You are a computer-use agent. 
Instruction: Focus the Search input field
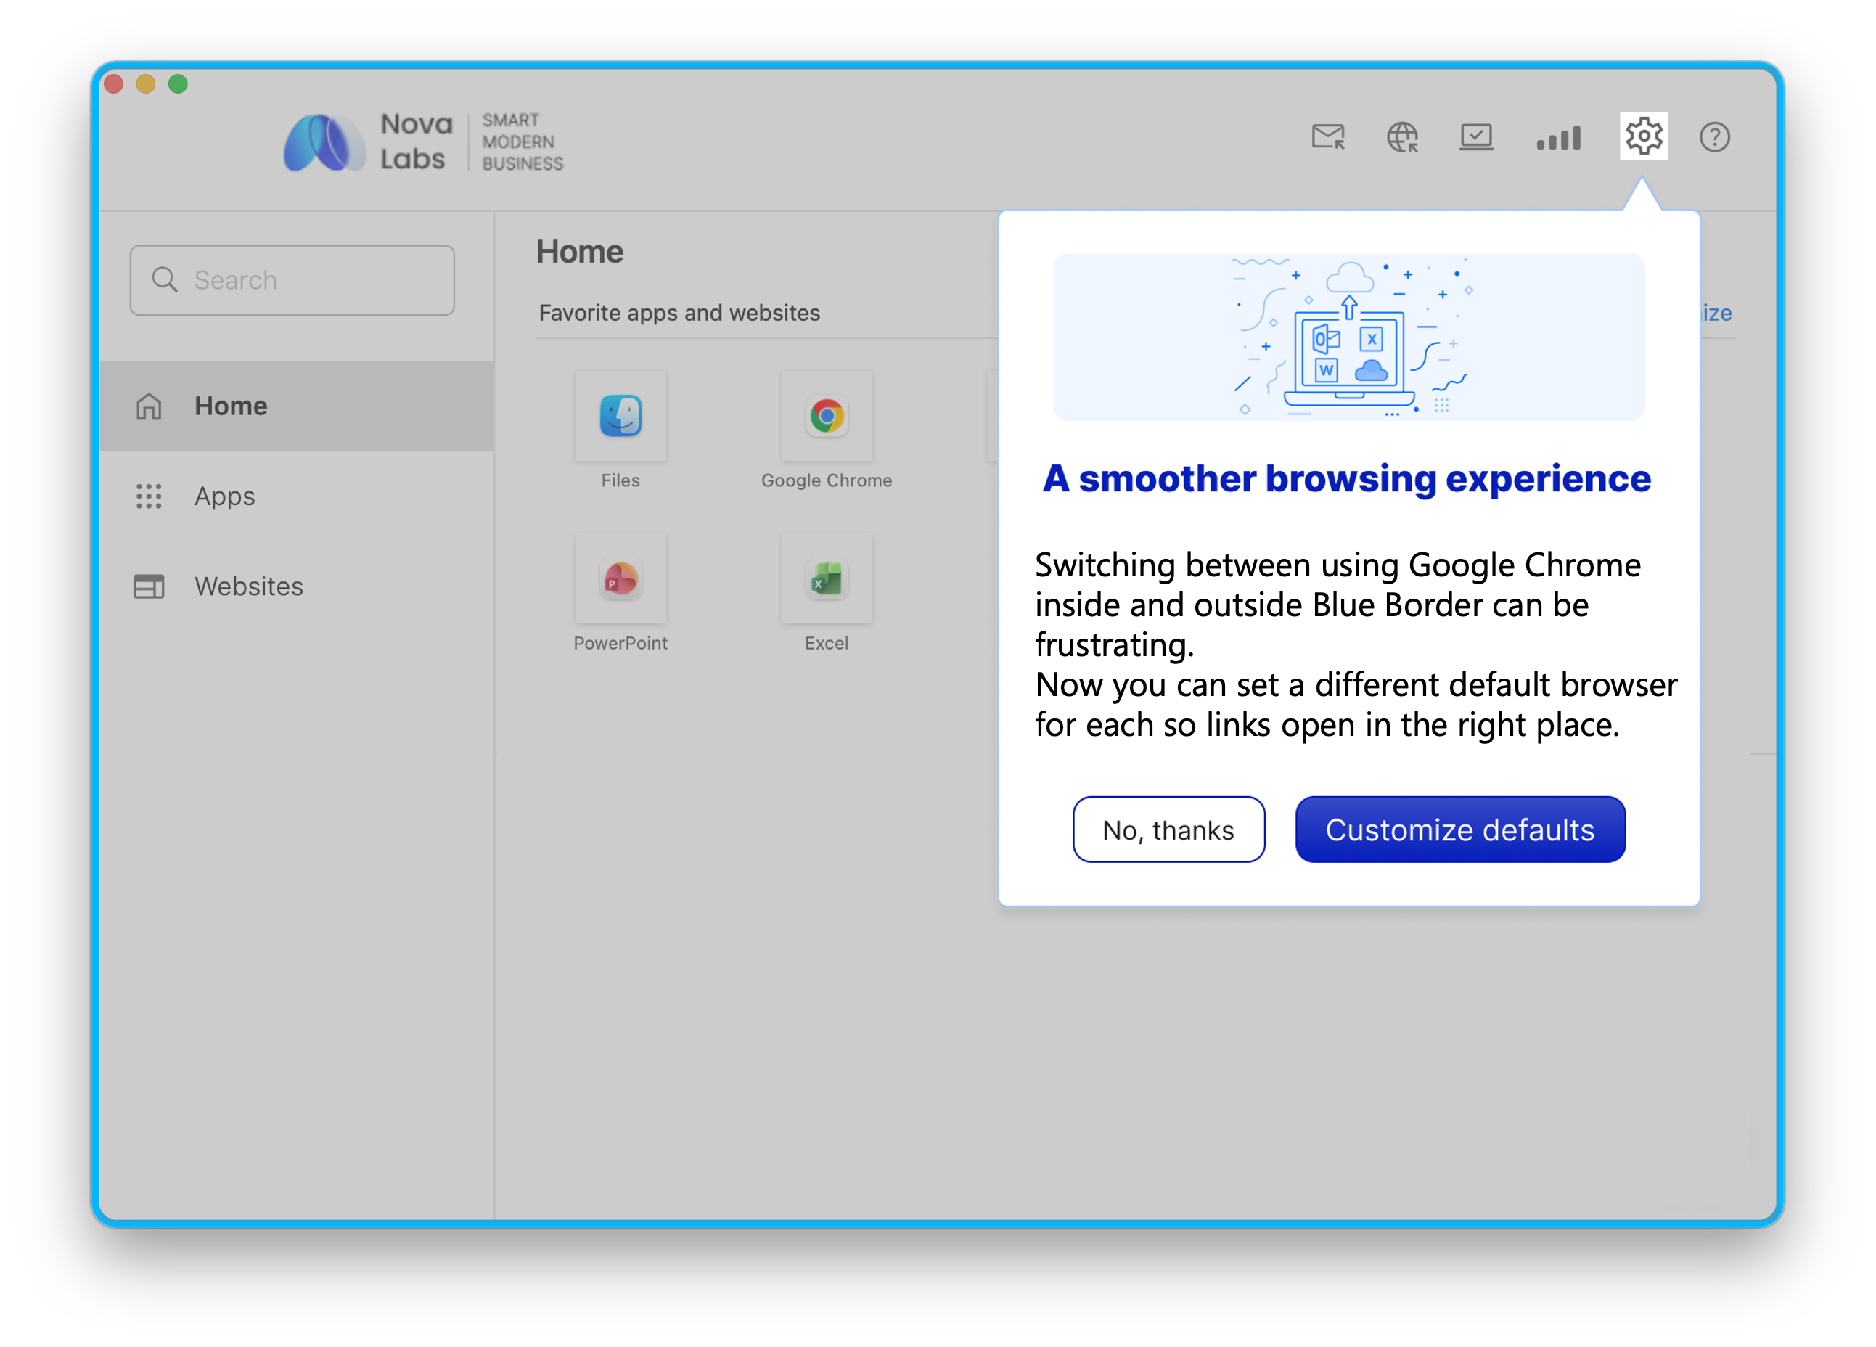point(292,279)
